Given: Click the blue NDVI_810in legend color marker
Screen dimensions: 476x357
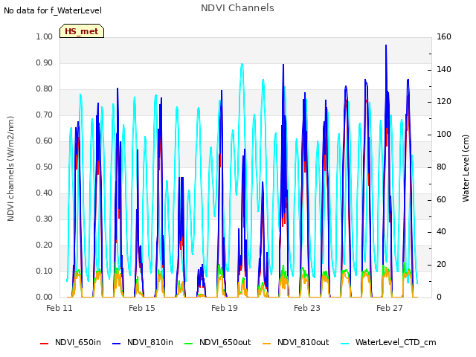Looking at the screenshot, I should click(x=117, y=344).
